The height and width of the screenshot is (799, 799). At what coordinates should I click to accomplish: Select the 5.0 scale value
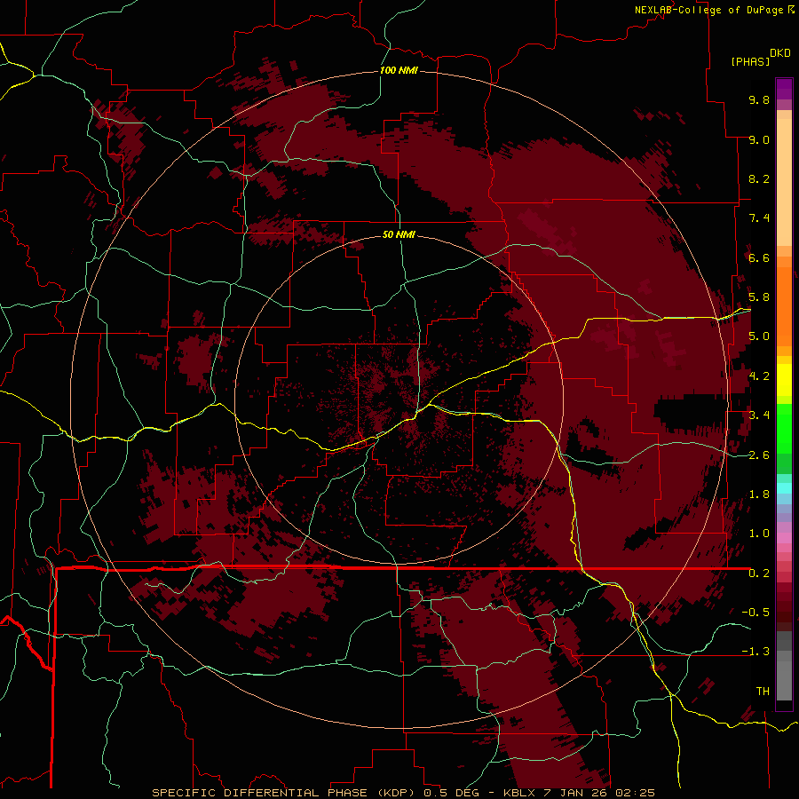pyautogui.click(x=759, y=336)
